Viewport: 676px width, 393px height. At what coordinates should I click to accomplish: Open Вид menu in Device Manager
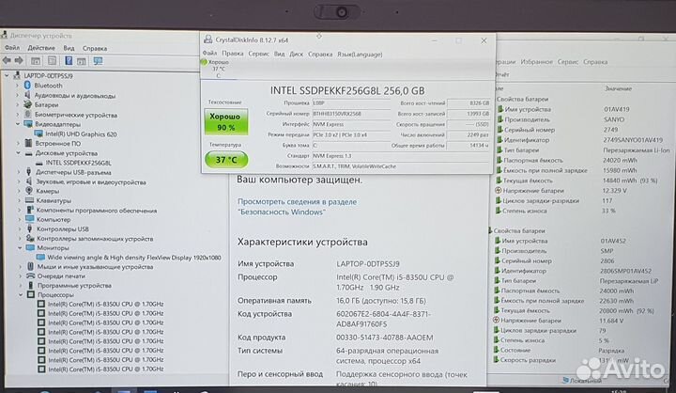click(69, 48)
